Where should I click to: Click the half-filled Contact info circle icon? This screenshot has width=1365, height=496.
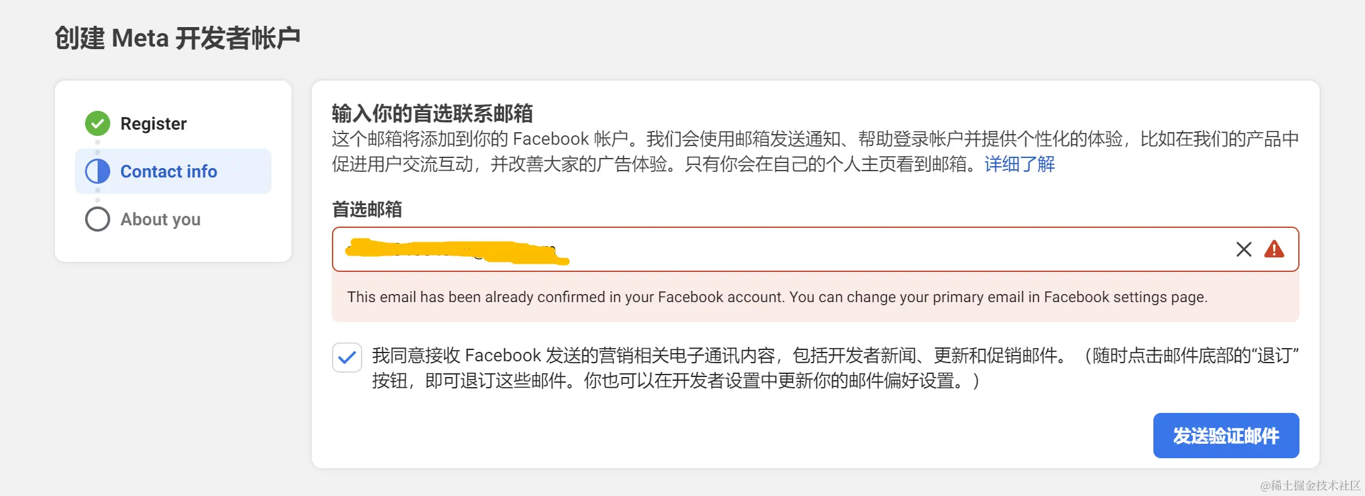click(x=98, y=171)
